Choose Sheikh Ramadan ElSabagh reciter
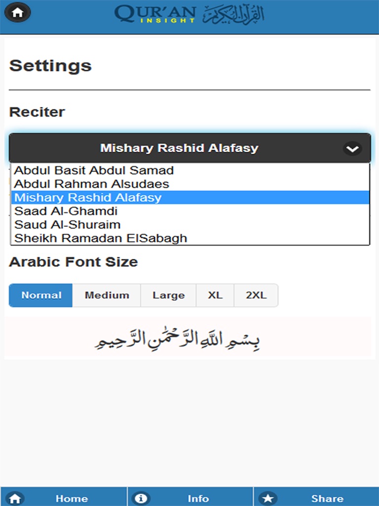Screen dimensions: 379x506 pyautogui.click(x=101, y=238)
